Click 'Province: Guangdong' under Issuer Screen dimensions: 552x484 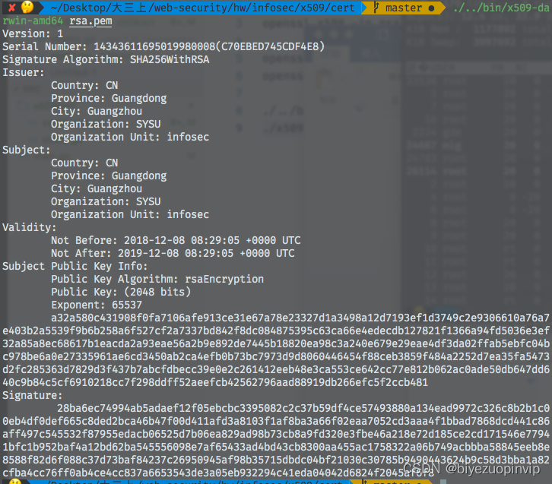[x=109, y=99]
